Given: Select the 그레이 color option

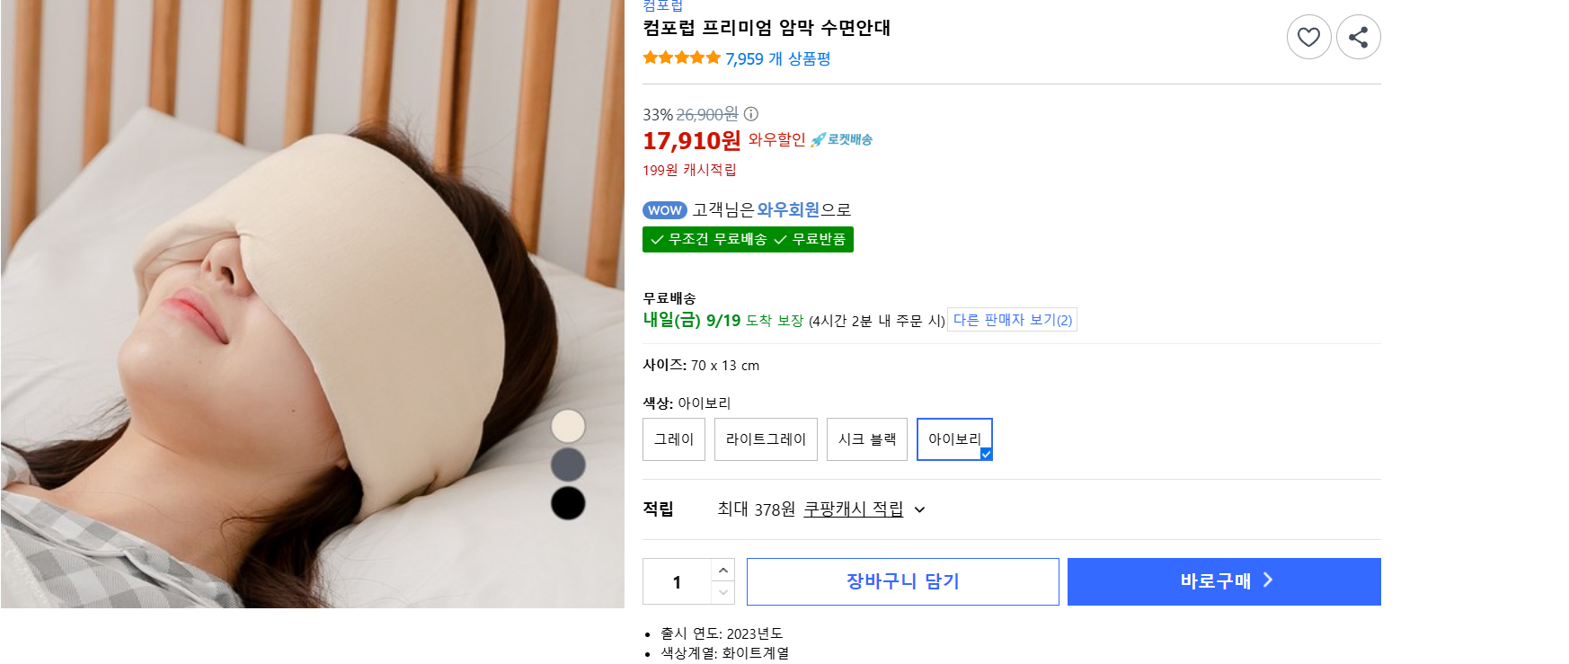Looking at the screenshot, I should [x=674, y=439].
